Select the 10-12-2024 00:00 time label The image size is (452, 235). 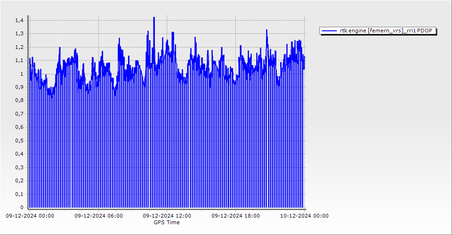304,216
